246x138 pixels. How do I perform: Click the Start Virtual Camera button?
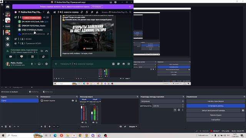213,110
